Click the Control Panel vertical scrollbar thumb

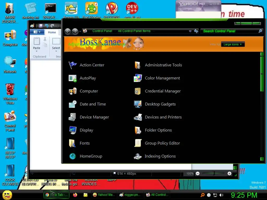click(262, 74)
